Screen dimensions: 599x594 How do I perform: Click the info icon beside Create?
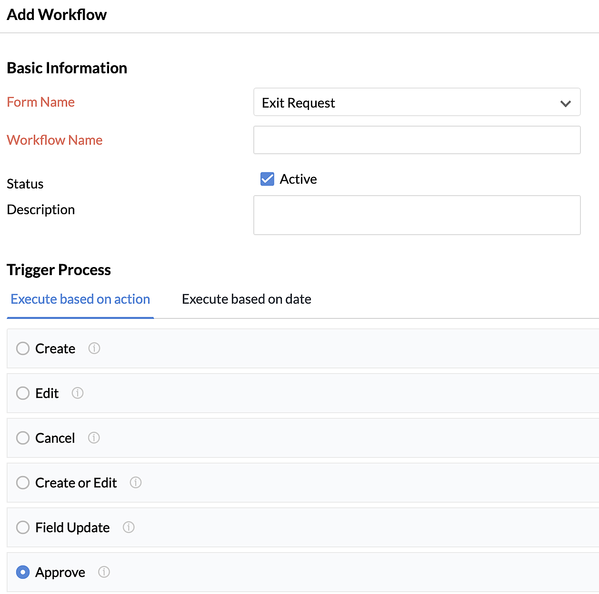(94, 348)
